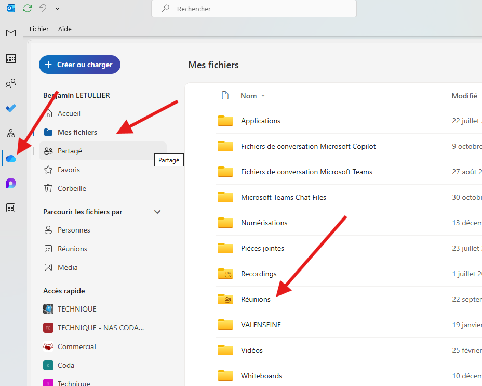The height and width of the screenshot is (386, 482).
Task: Open the quick access toolbar dropdown arrow
Action: [57, 8]
